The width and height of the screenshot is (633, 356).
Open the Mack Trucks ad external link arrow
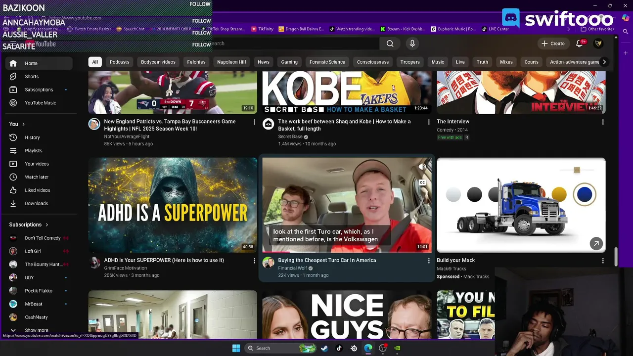pyautogui.click(x=596, y=243)
